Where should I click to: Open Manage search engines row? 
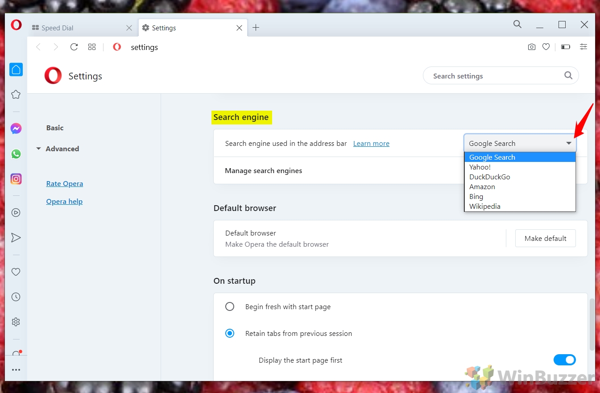coord(401,170)
